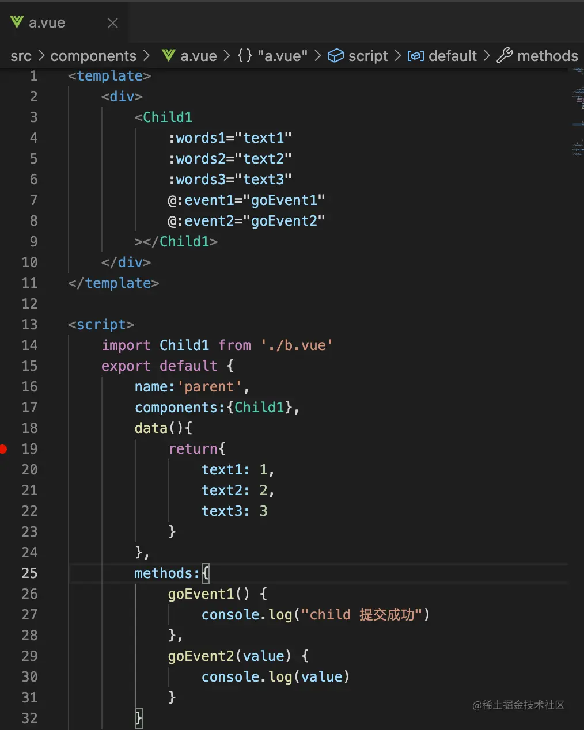The width and height of the screenshot is (584, 730).
Task: Click the import keyword on line 14
Action: pos(126,345)
